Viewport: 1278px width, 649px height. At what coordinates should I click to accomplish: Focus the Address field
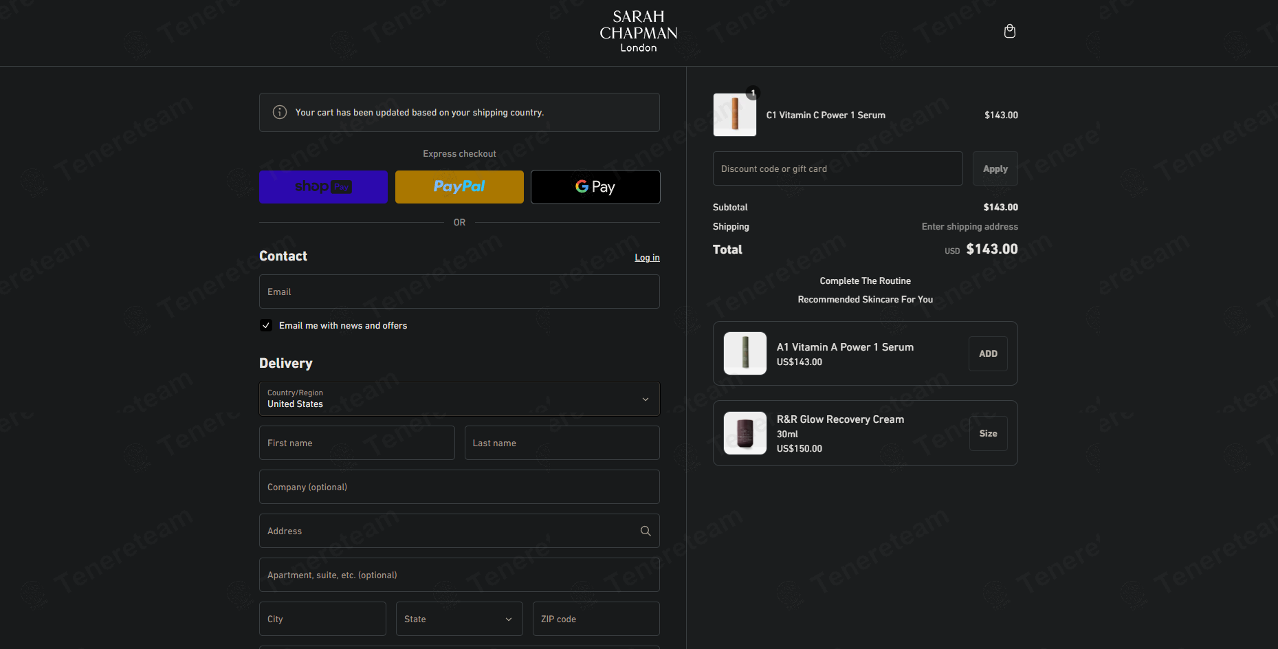coord(459,531)
